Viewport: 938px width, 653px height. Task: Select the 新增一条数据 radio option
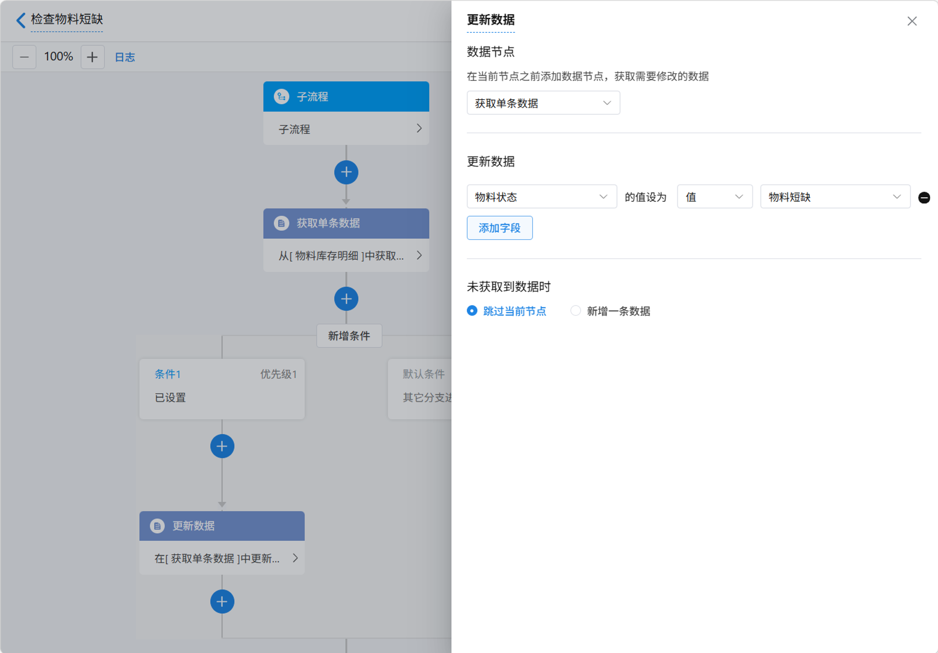click(x=575, y=311)
